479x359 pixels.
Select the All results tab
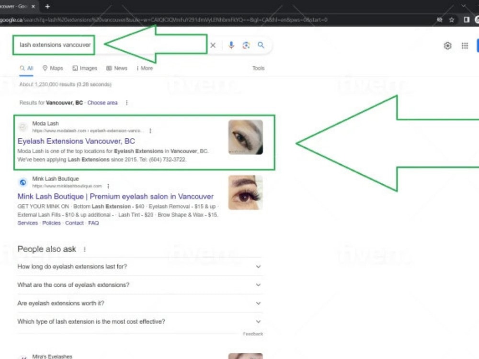pos(26,68)
